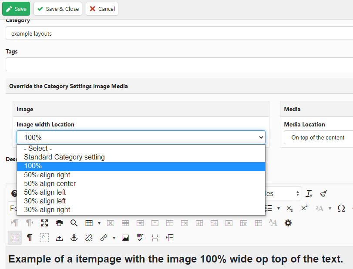Click the anchor icon
The height and width of the screenshot is (269, 353).
click(74, 238)
